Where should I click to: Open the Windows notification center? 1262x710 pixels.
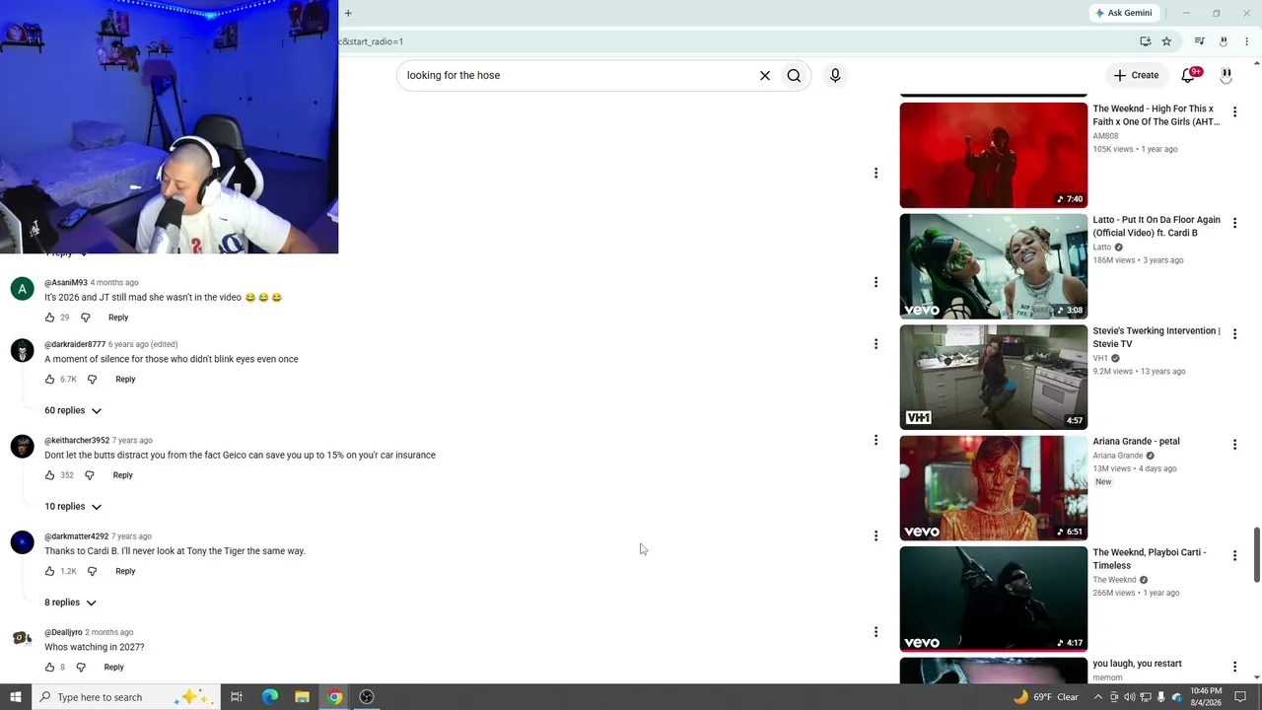[x=1241, y=697]
